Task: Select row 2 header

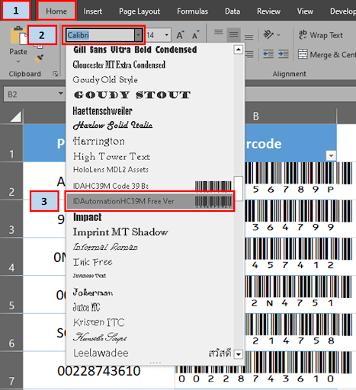Action: click(x=11, y=181)
